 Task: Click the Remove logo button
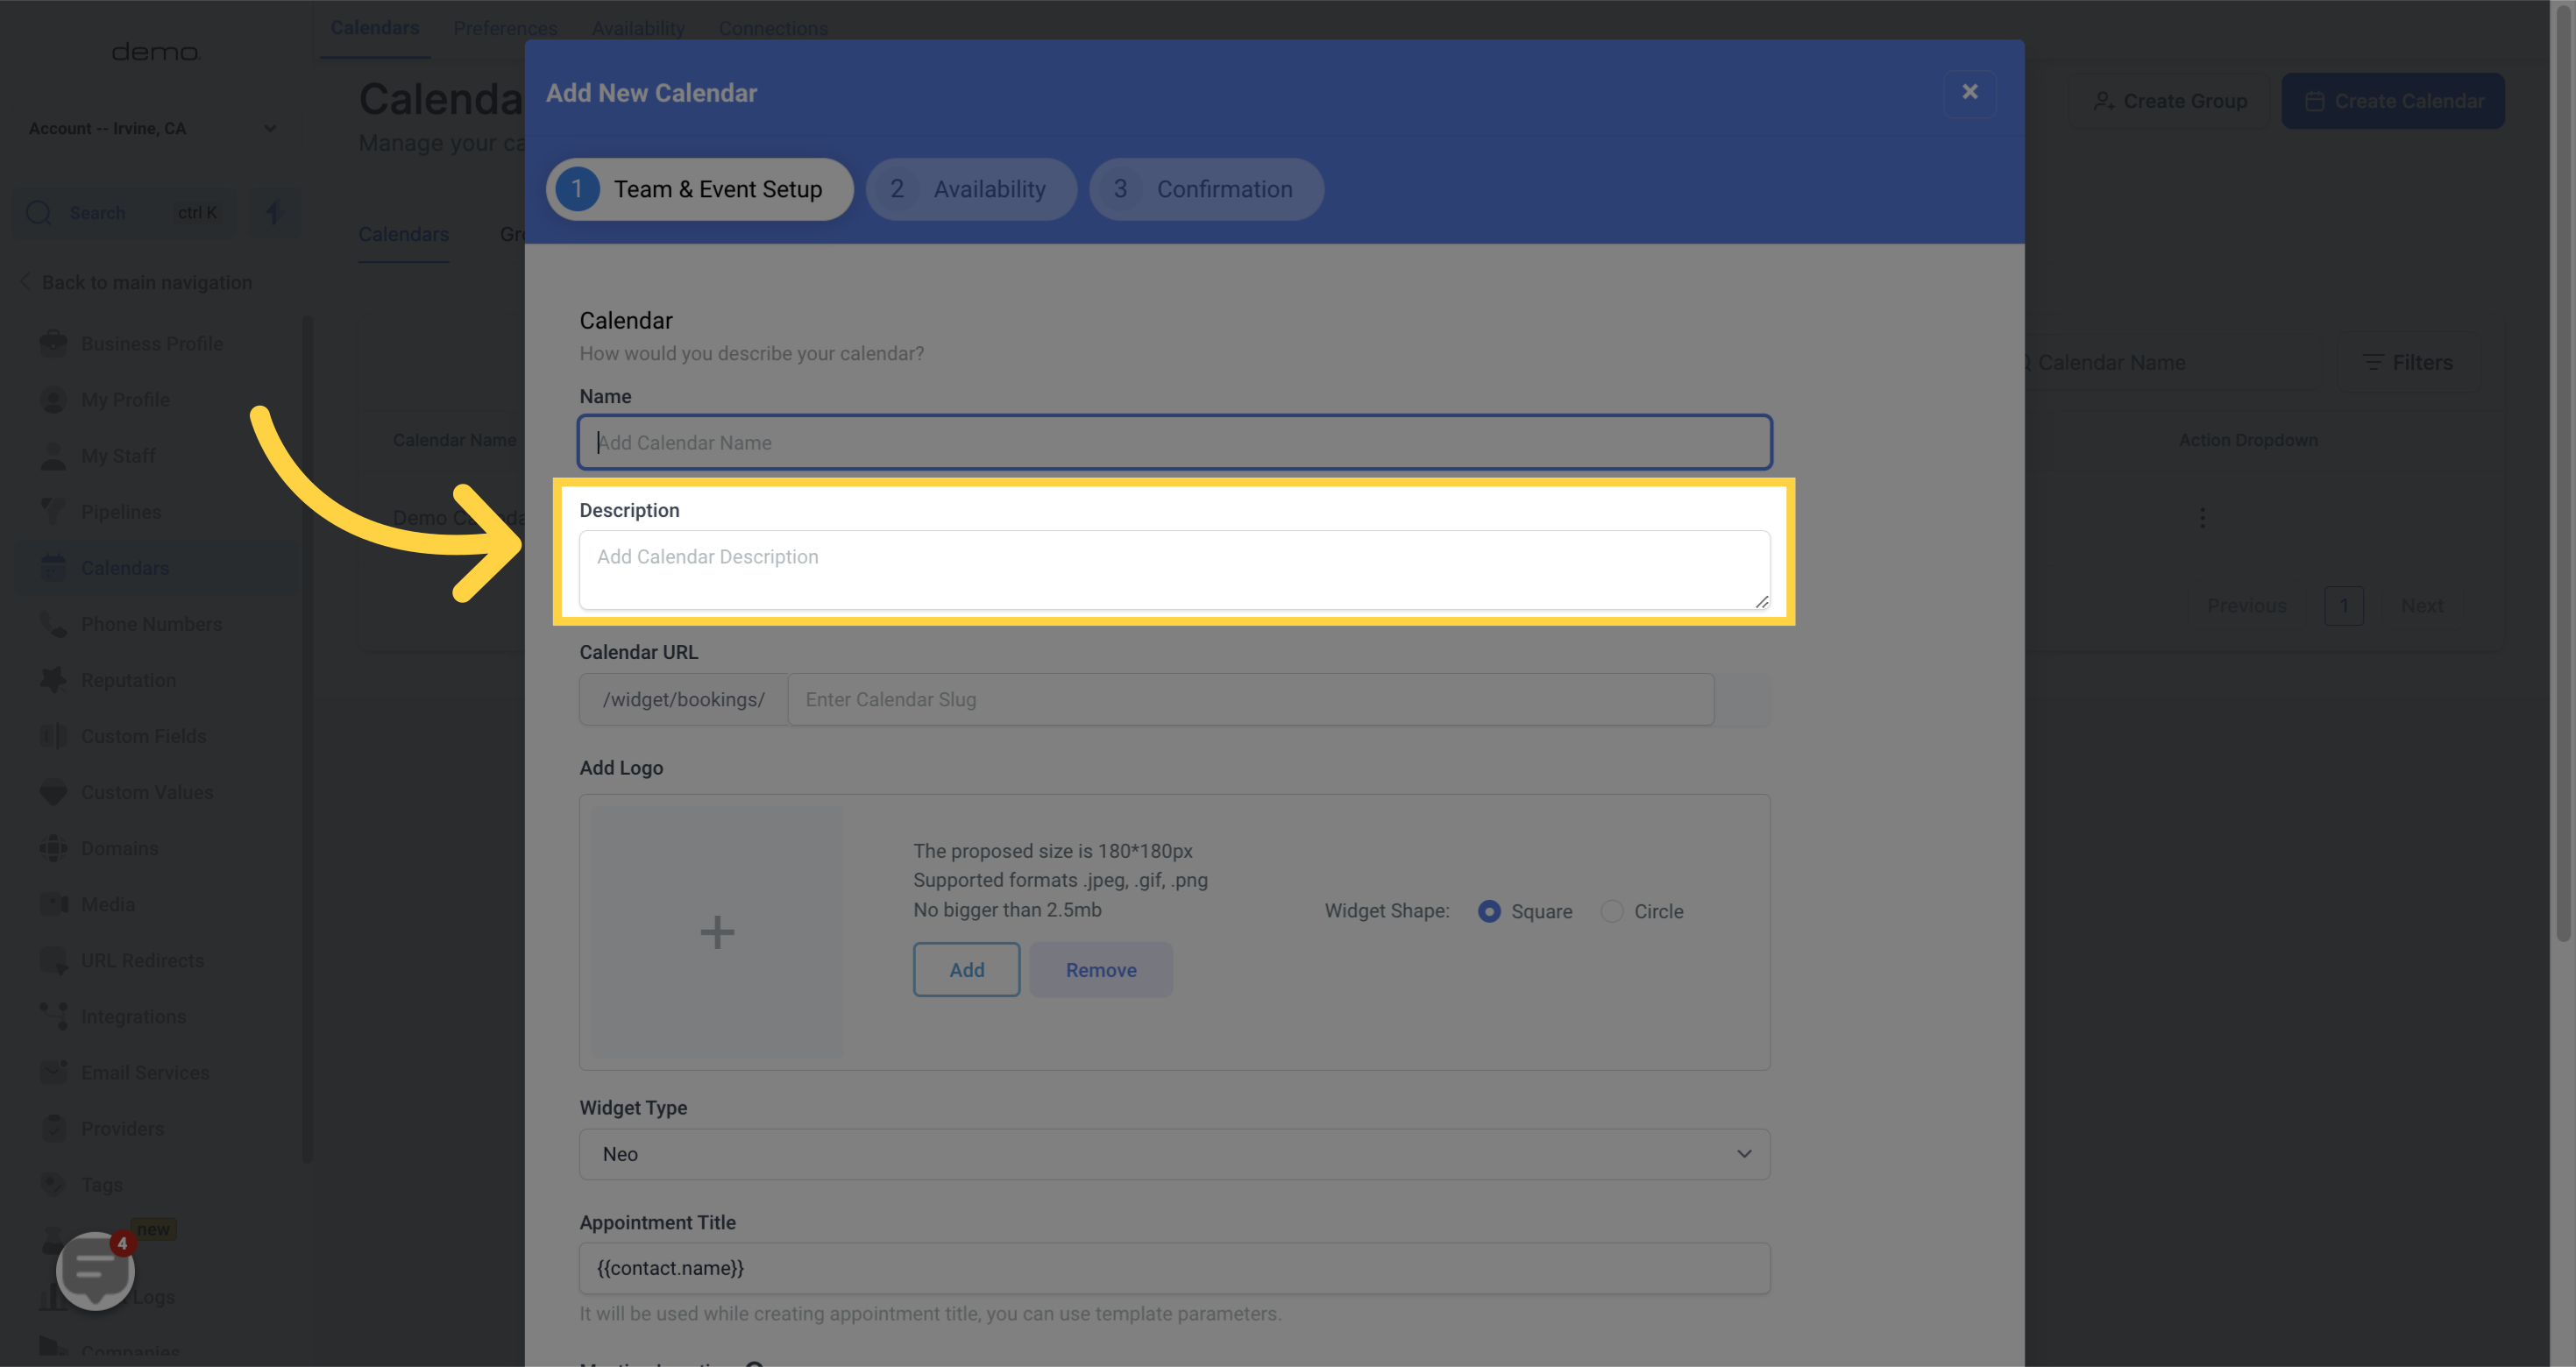tap(1100, 969)
